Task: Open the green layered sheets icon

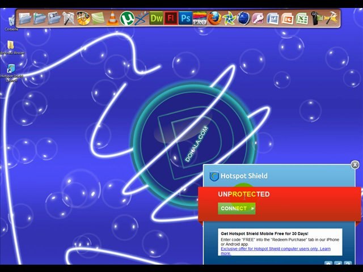Action: 98,18
